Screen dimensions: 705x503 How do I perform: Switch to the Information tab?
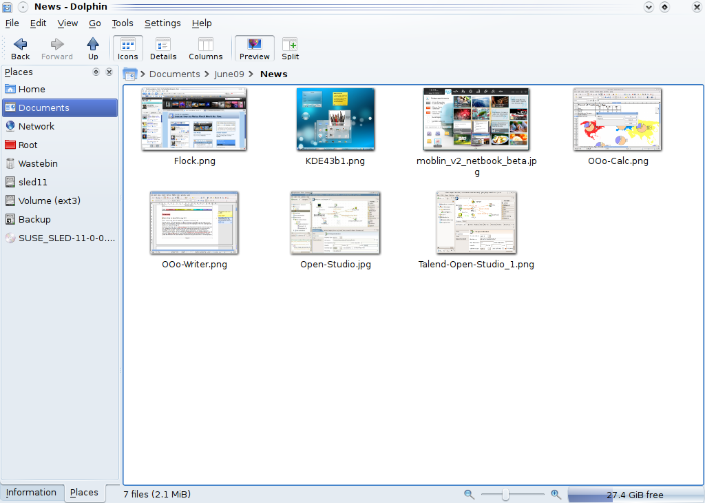32,493
